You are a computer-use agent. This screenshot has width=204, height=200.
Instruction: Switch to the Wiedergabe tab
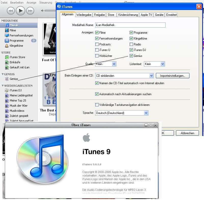pos(84,15)
